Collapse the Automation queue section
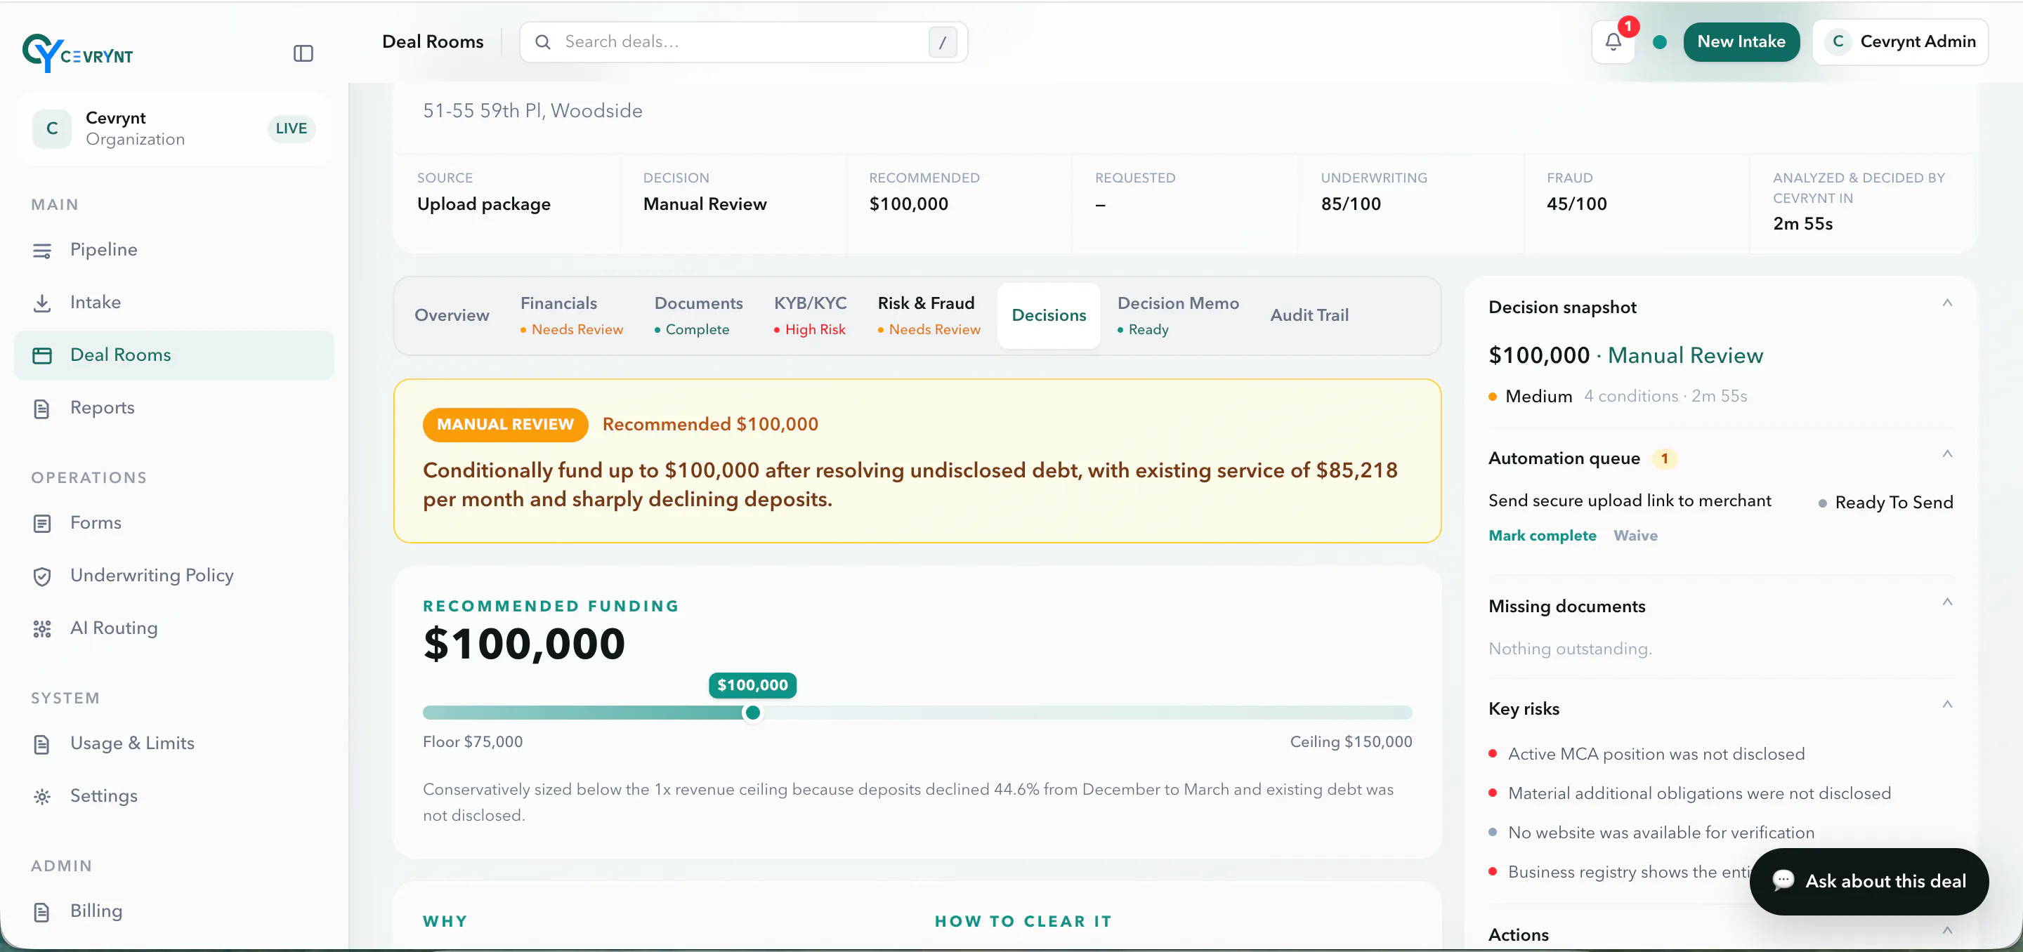The image size is (2023, 952). click(1947, 454)
